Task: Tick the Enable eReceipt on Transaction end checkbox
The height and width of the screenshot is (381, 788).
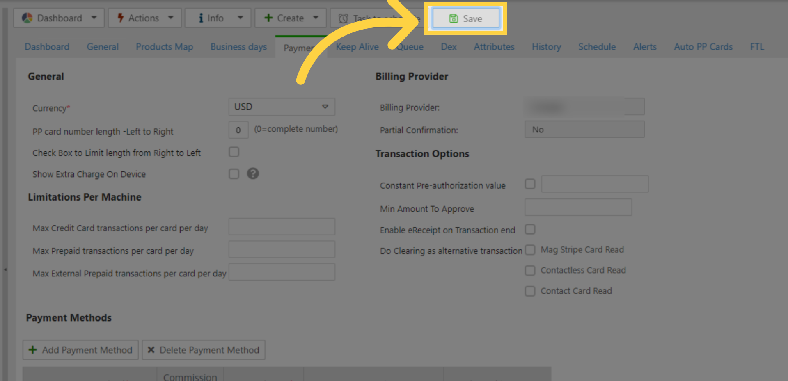Action: [530, 229]
